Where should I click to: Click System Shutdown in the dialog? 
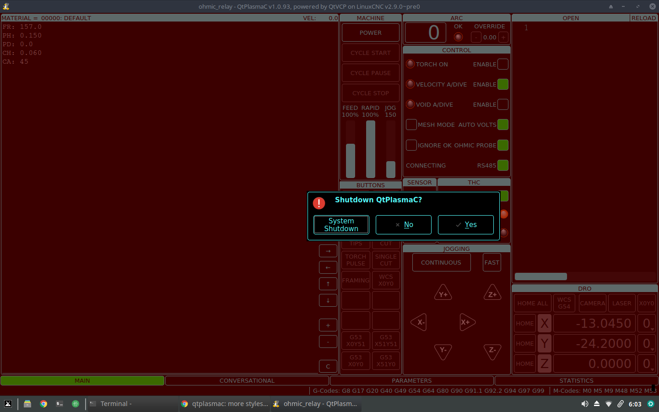[341, 225]
